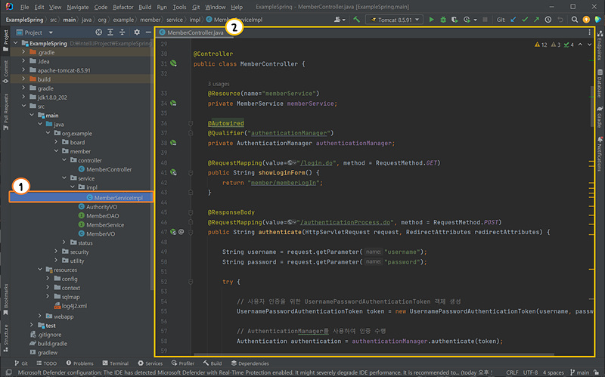Image resolution: width=605 pixels, height=377 pixels.
Task: Collapse the resources folder
Action: click(x=40, y=270)
